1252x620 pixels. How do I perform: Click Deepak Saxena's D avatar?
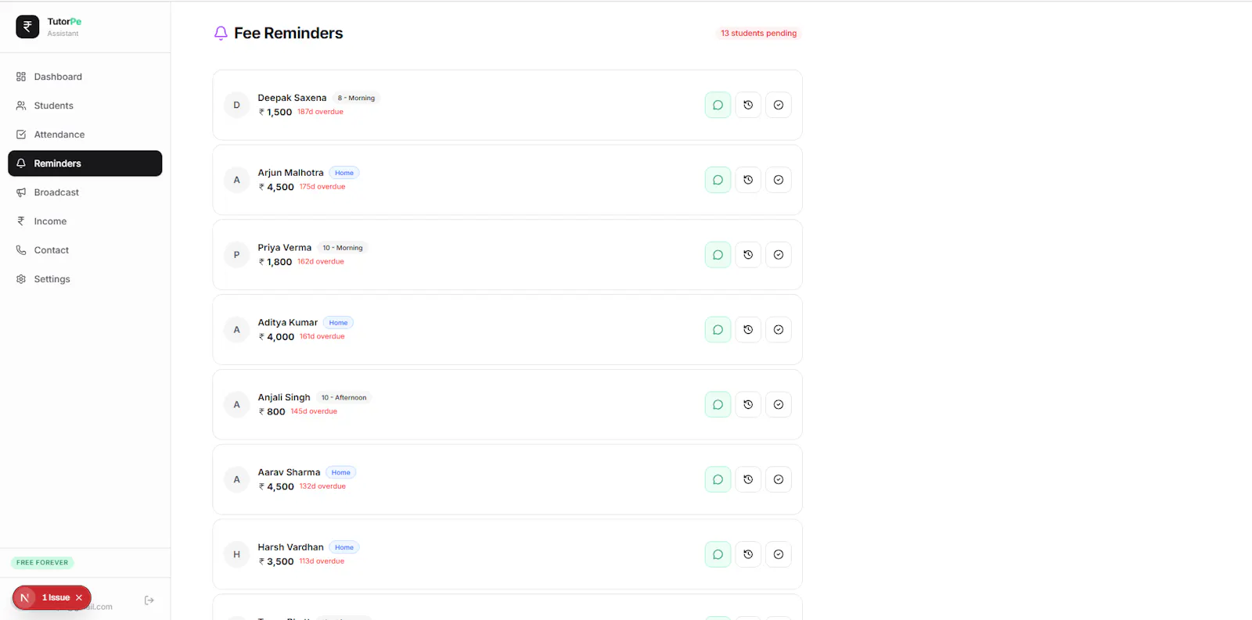tap(236, 105)
